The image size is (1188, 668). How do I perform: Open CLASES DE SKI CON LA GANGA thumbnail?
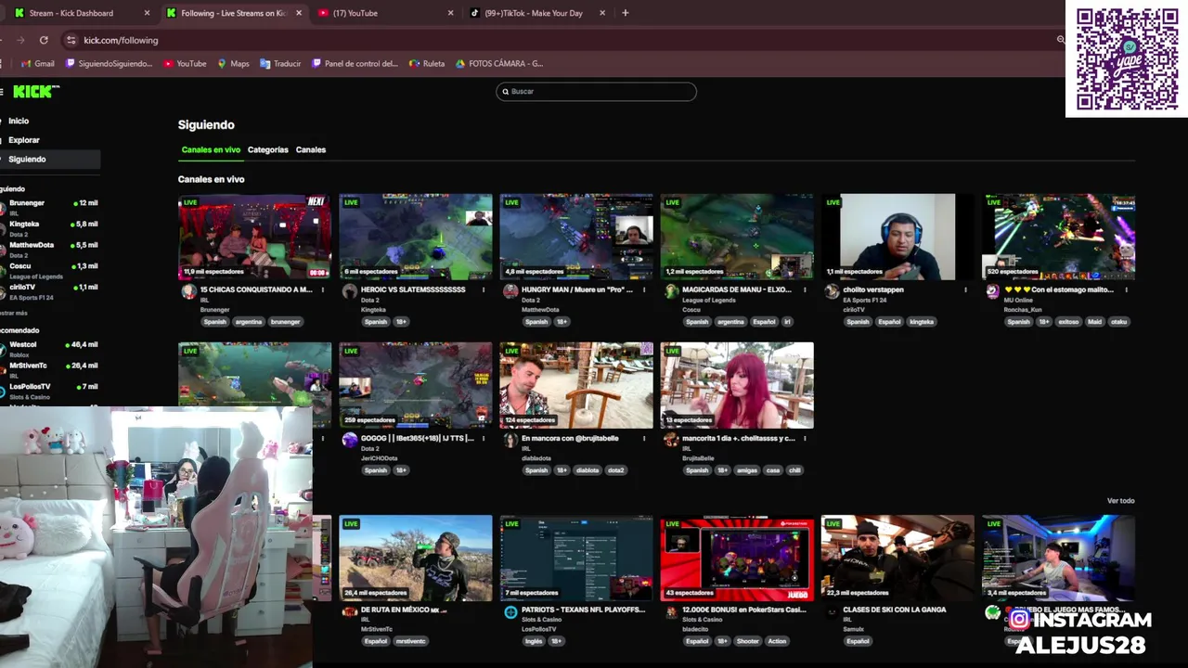click(897, 558)
